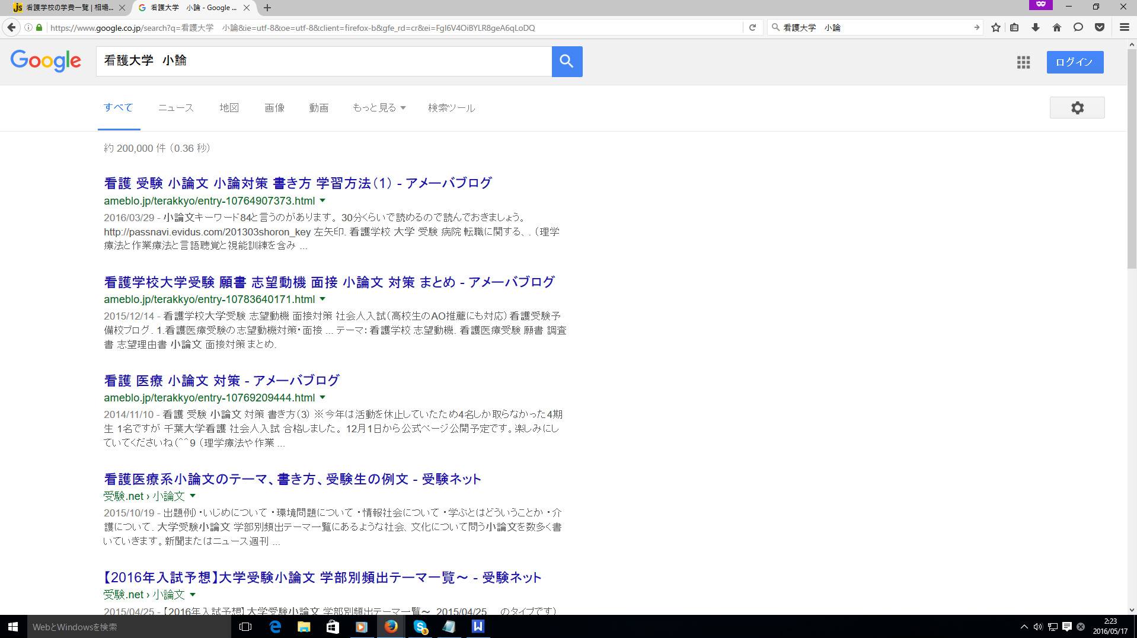Open a new browser tab with plus button
Image resolution: width=1137 pixels, height=638 pixels.
[267, 8]
